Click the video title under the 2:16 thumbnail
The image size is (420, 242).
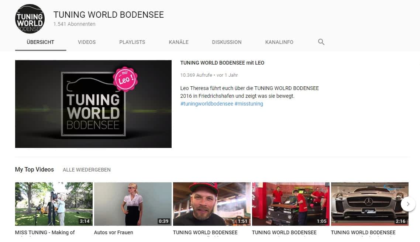[x=363, y=232]
